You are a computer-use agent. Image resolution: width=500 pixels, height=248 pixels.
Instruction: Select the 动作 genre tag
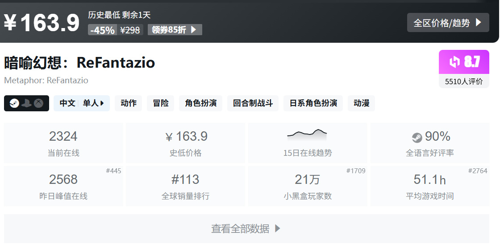(129, 103)
